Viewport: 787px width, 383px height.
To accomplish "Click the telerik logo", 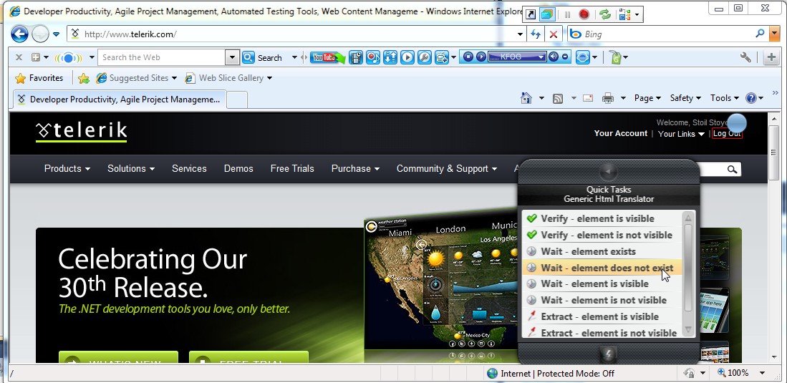I will tap(82, 132).
